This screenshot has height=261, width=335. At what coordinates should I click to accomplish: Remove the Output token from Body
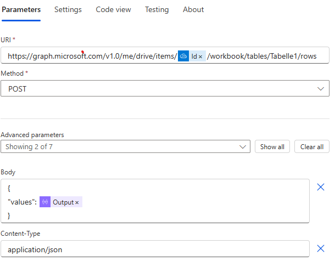77,203
